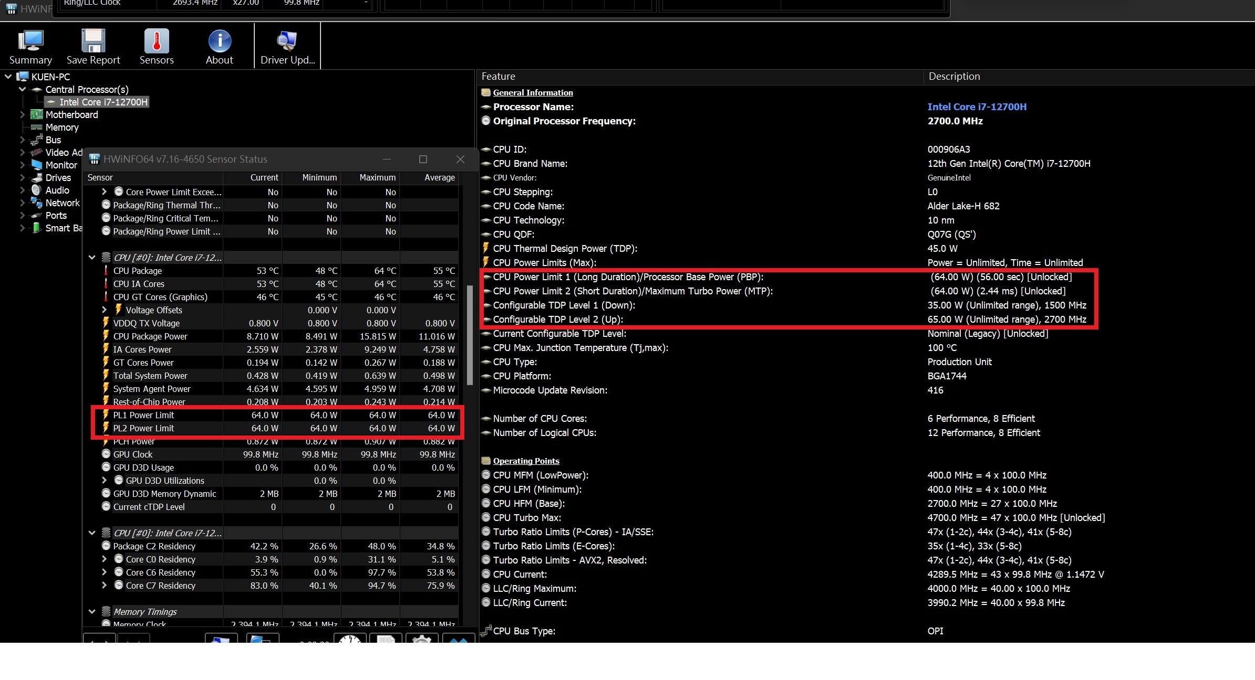Collapse the KUEN-PC root node
Image resolution: width=1255 pixels, height=680 pixels.
8,77
